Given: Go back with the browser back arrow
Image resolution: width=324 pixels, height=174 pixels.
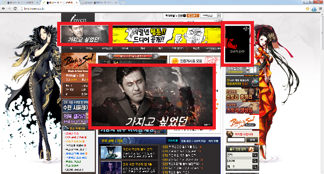Looking at the screenshot, I should tap(3, 8).
